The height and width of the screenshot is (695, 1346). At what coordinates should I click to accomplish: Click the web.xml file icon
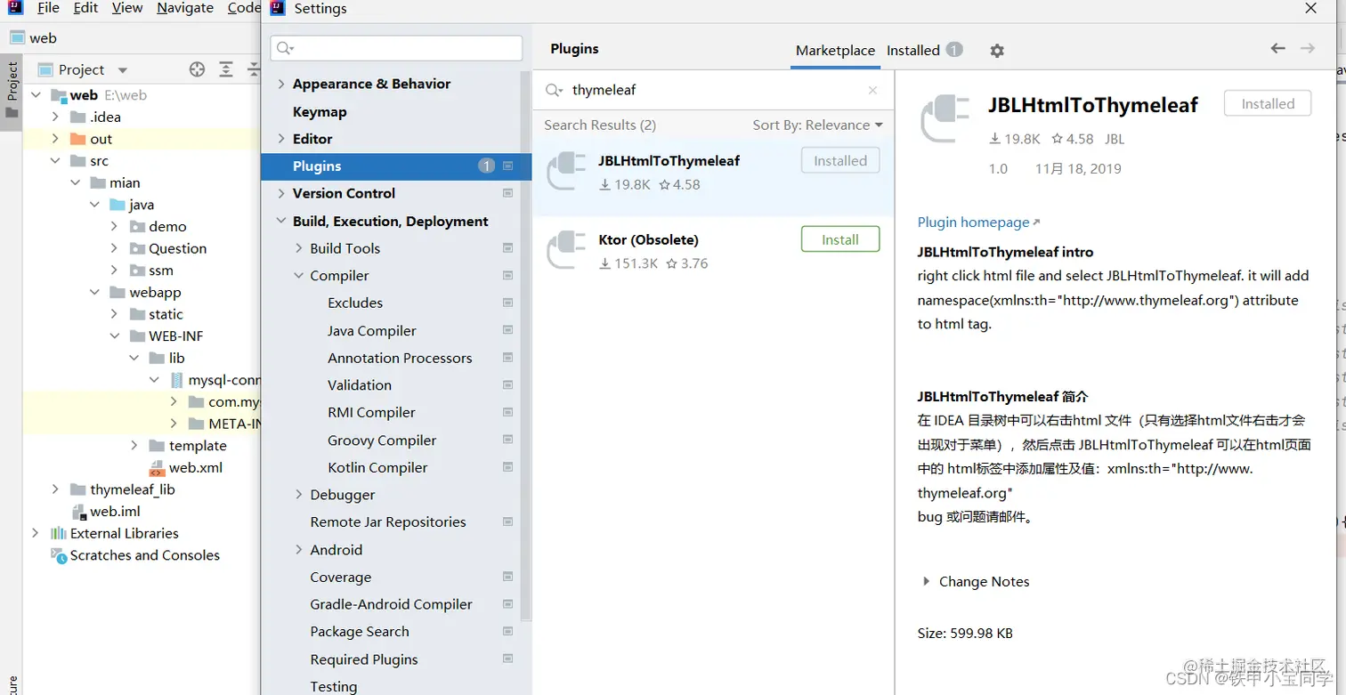157,467
